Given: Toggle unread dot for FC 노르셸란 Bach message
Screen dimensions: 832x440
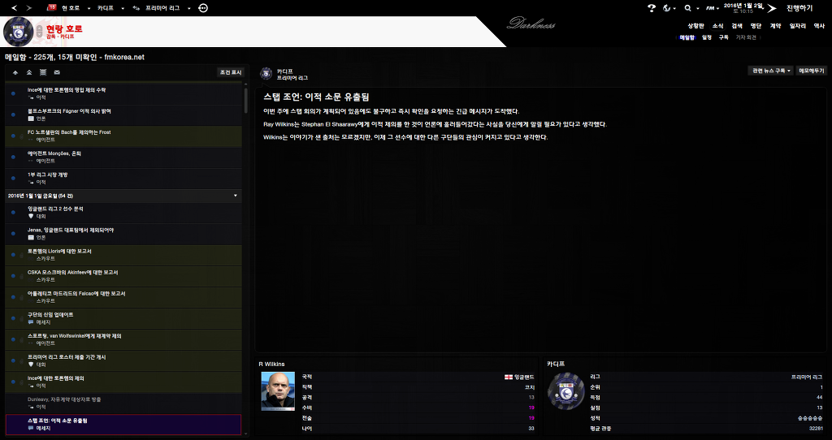Looking at the screenshot, I should pos(13,136).
